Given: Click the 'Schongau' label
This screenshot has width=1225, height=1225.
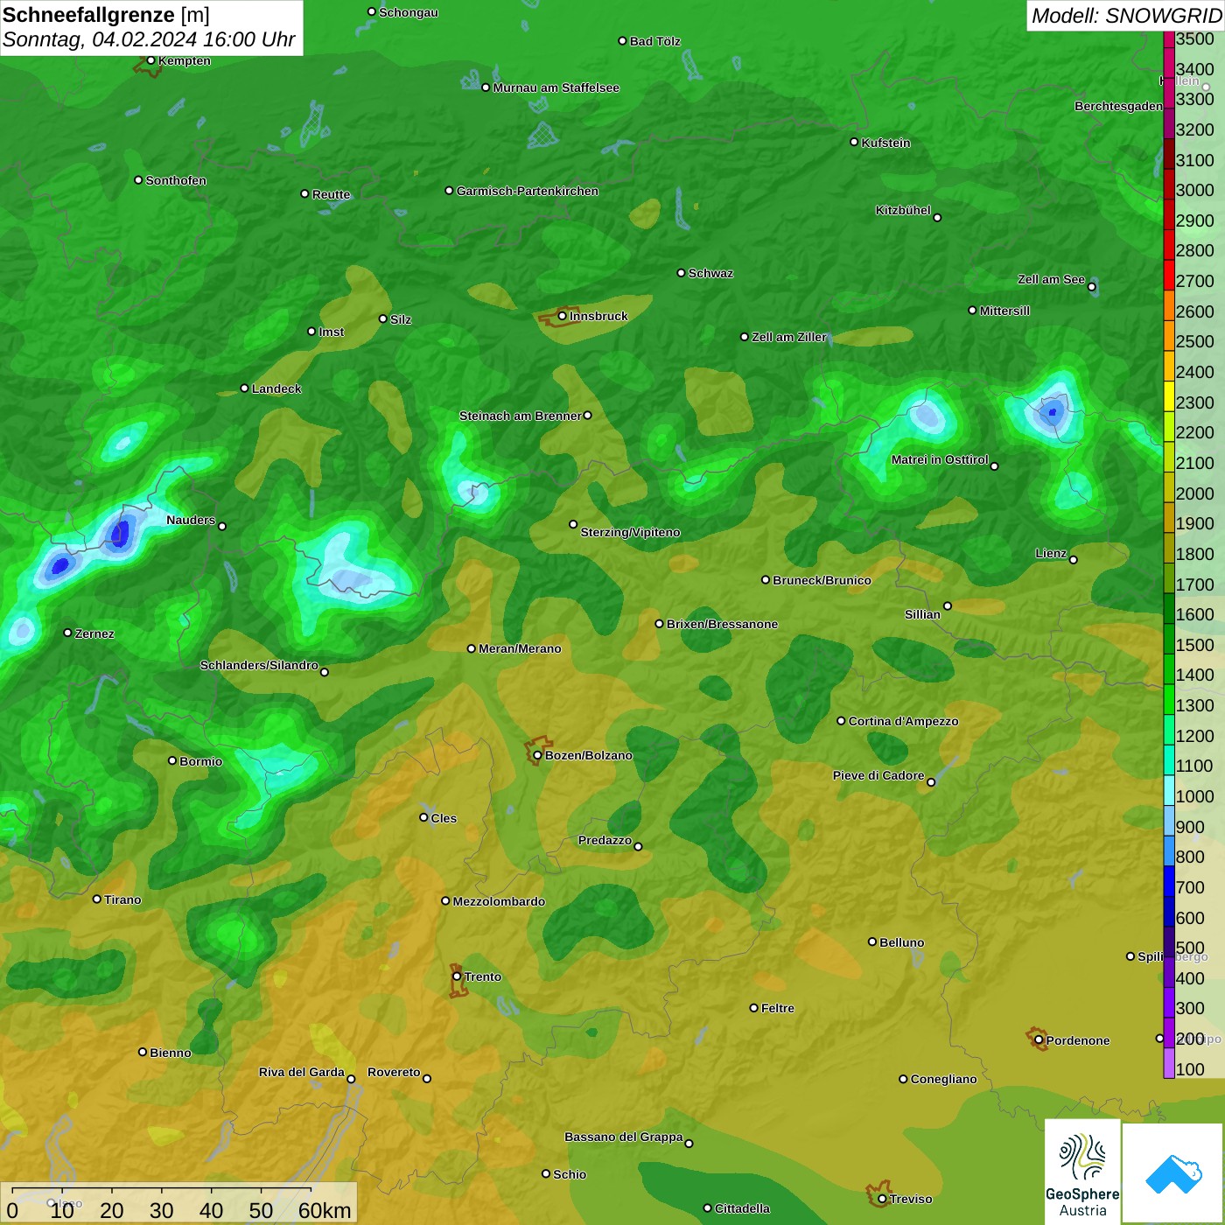Looking at the screenshot, I should click(x=408, y=12).
